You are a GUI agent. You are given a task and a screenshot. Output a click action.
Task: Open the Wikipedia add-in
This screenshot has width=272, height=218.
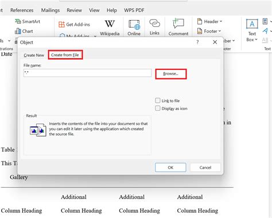pyautogui.click(x=110, y=28)
